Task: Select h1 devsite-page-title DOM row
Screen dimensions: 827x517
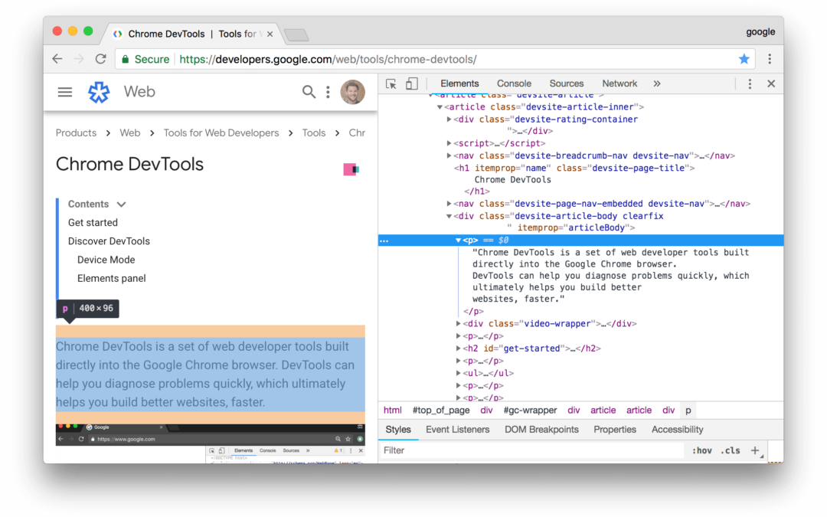Action: [x=574, y=169]
